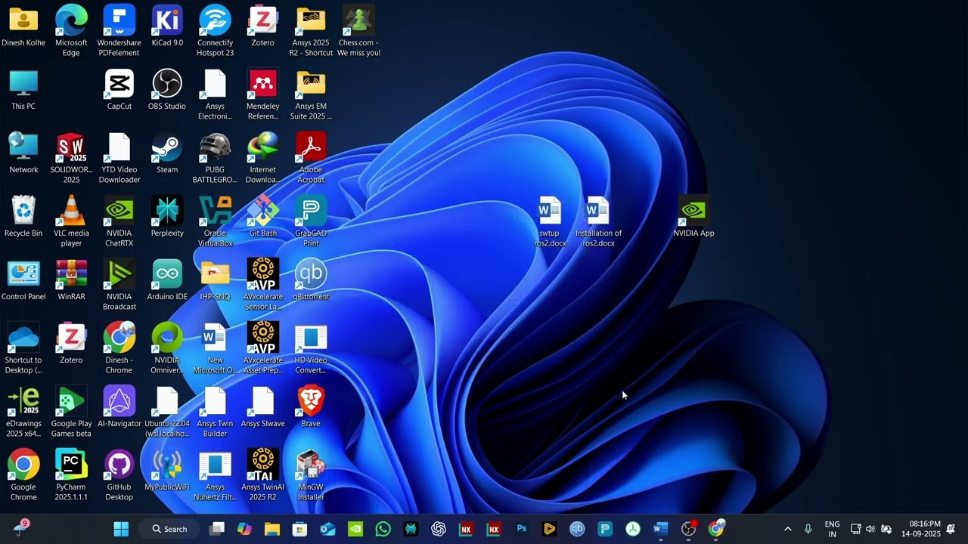968x544 pixels.
Task: Select the HD Video Converter desktop icon
Action: click(x=311, y=349)
